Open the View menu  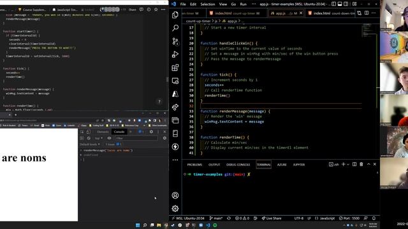(x=222, y=4)
